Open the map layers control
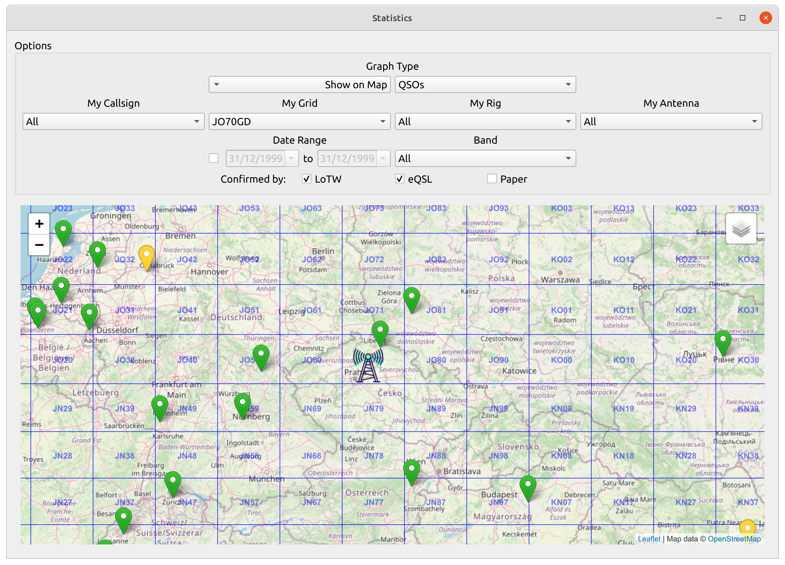785x565 pixels. (741, 229)
